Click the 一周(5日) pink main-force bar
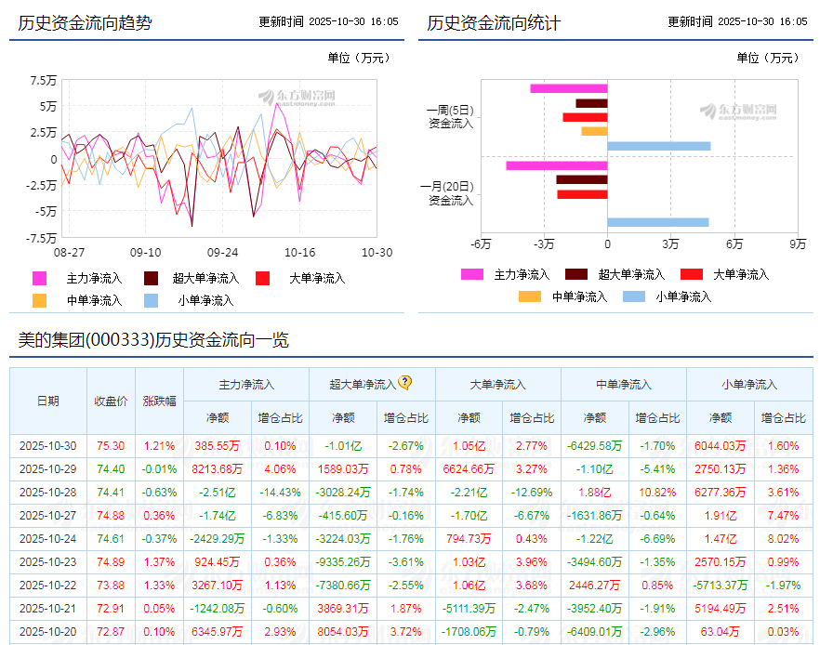Viewport: 833px width, 645px height. coord(568,88)
